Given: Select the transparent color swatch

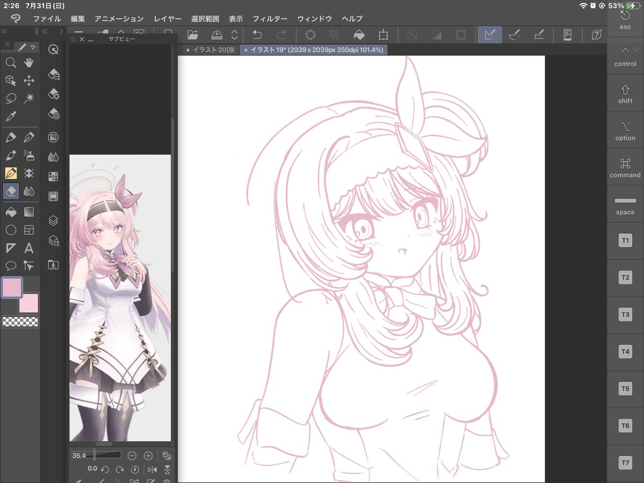Looking at the screenshot, I should [20, 321].
